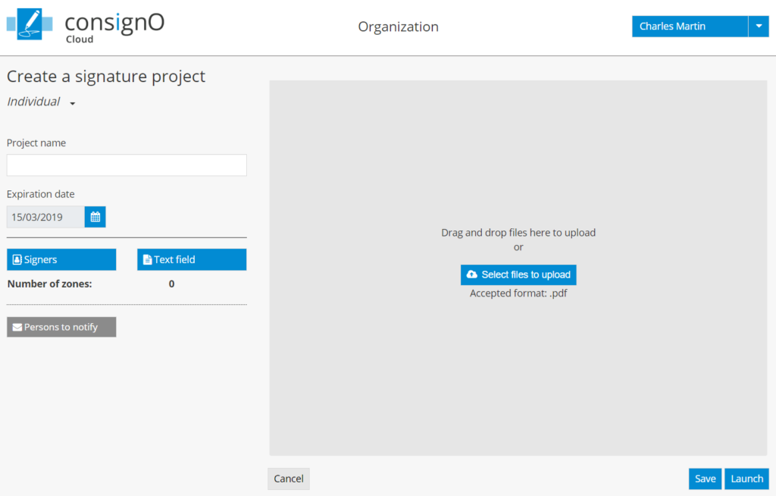Launch the signature project

pyautogui.click(x=746, y=479)
